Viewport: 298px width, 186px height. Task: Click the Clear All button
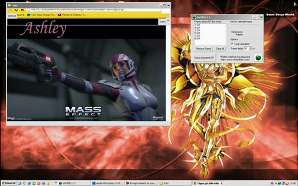point(220,49)
